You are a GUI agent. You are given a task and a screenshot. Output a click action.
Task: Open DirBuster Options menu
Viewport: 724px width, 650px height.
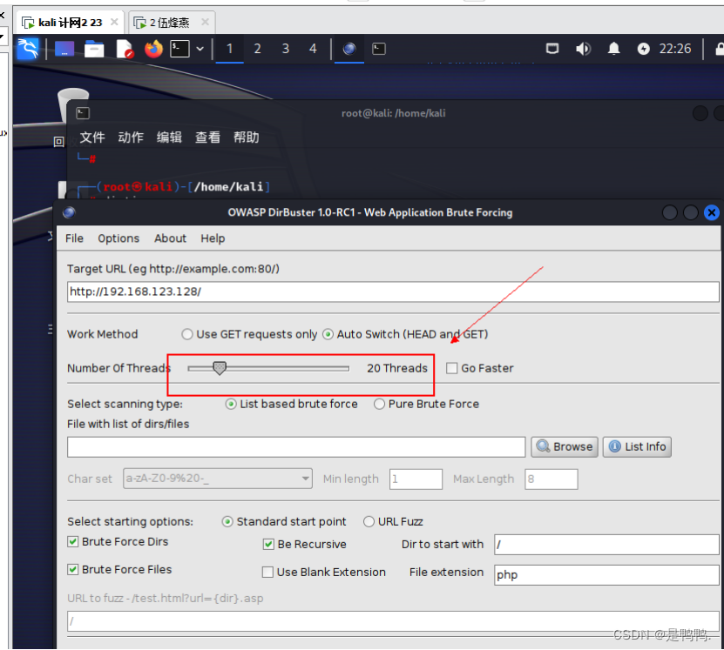pos(118,238)
